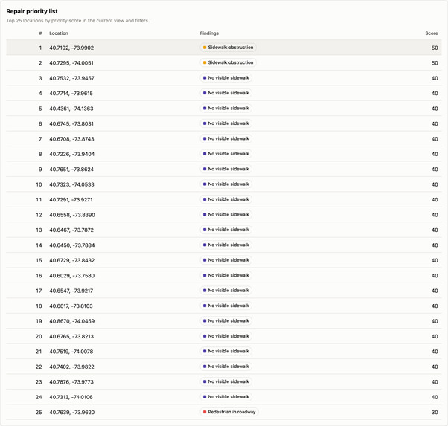This screenshot has height=426, width=448.
Task: Select location 40.7291, -73.9271
Action: pos(71,199)
